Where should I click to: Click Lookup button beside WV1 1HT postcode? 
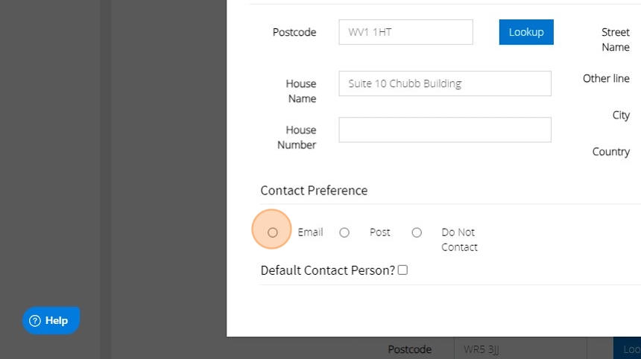[526, 32]
